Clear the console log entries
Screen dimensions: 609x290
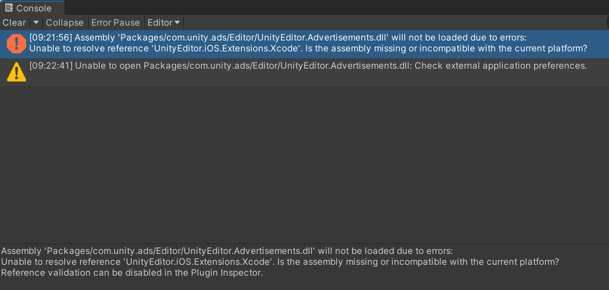(x=14, y=23)
